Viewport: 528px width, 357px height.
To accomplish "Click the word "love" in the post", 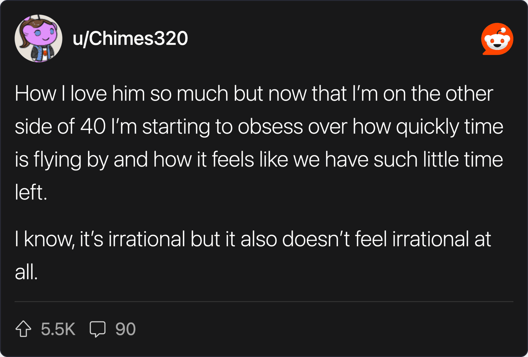I will pos(88,94).
